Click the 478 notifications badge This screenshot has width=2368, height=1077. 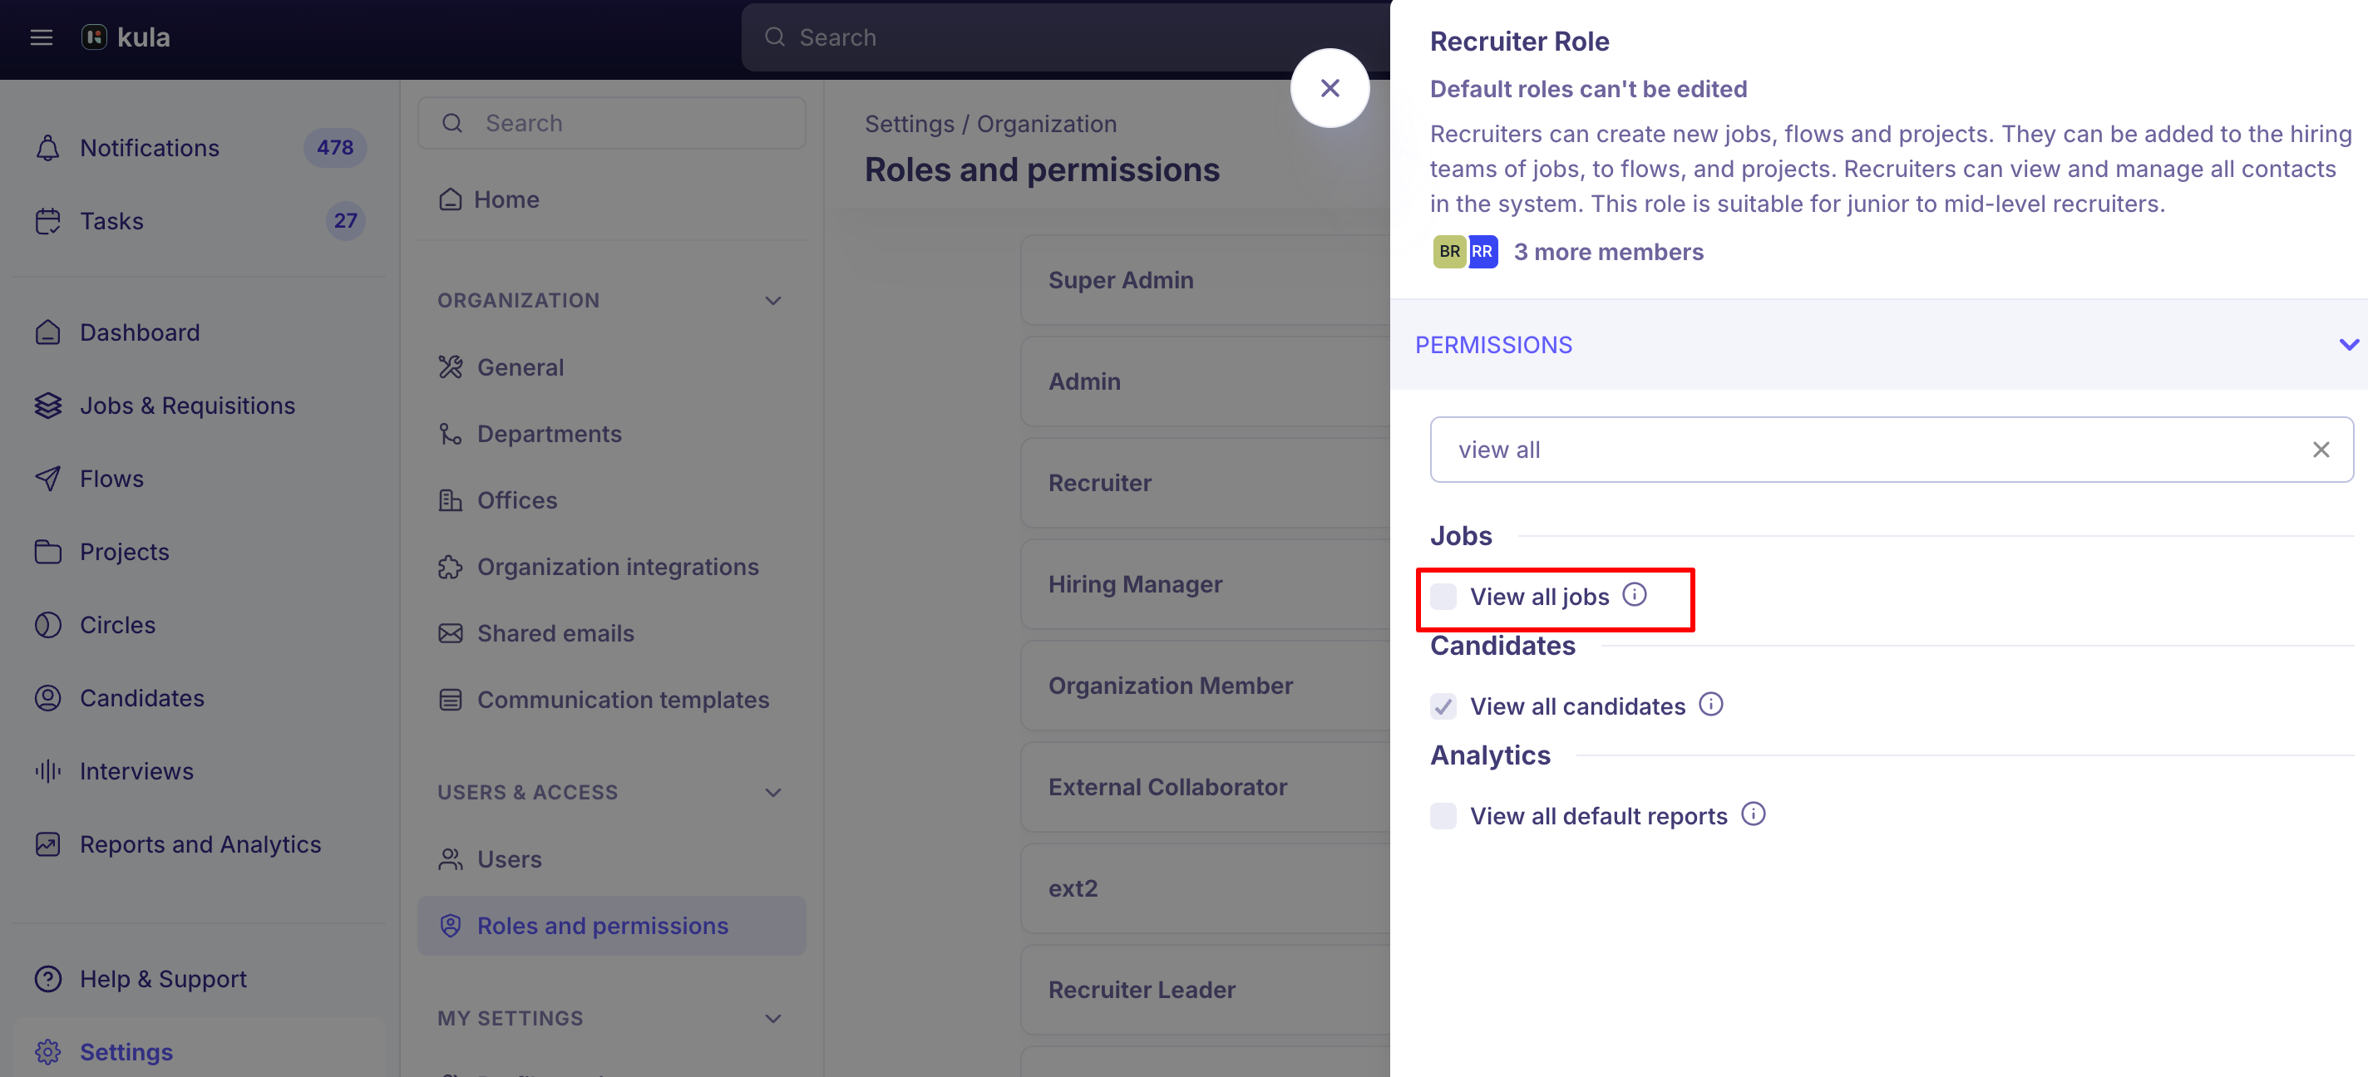tap(334, 148)
